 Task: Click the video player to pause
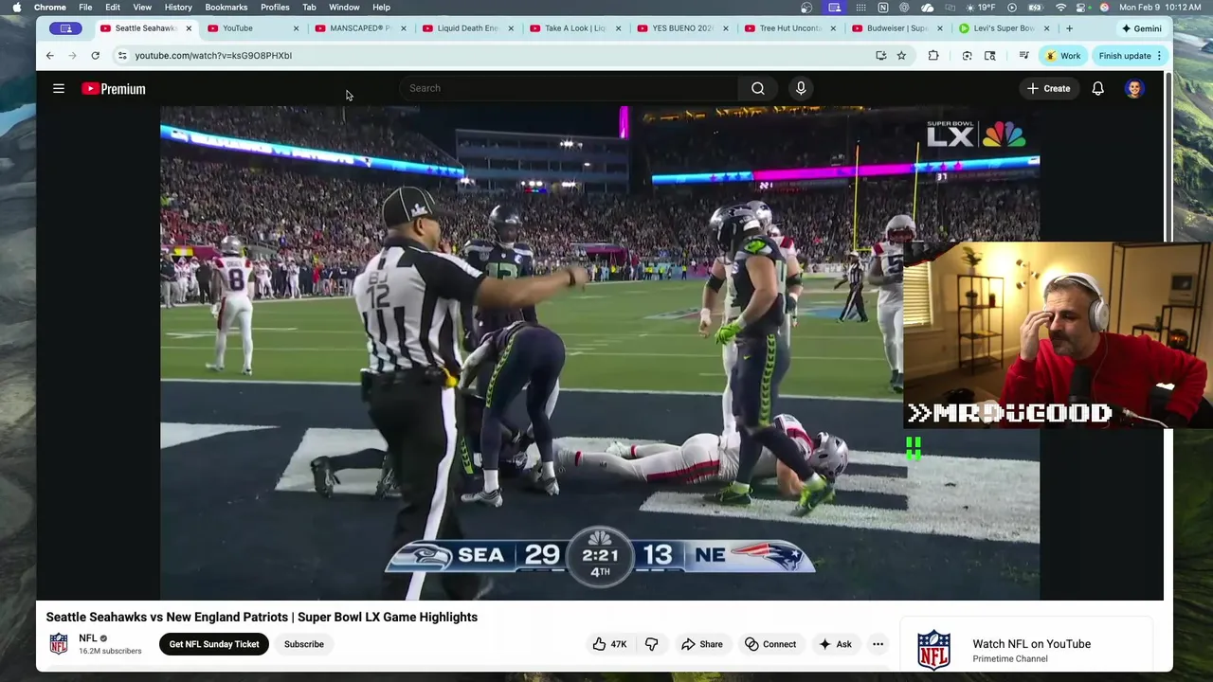pyautogui.click(x=599, y=352)
